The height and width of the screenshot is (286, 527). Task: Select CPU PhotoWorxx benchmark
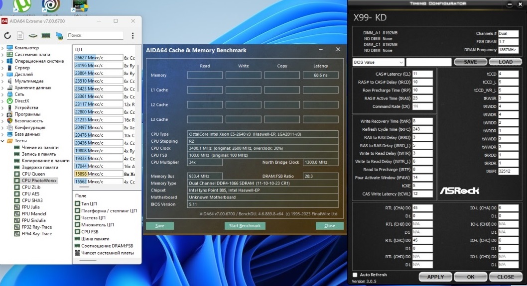[39, 181]
